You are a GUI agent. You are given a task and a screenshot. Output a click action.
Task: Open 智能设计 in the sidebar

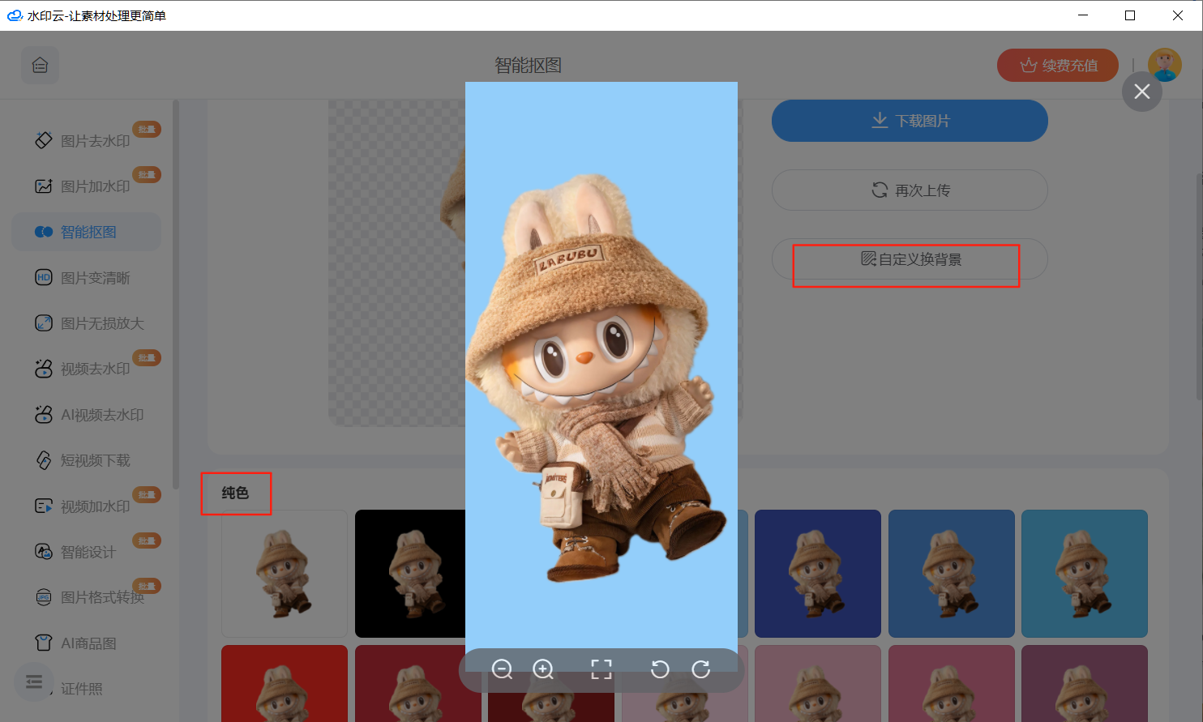(x=86, y=552)
